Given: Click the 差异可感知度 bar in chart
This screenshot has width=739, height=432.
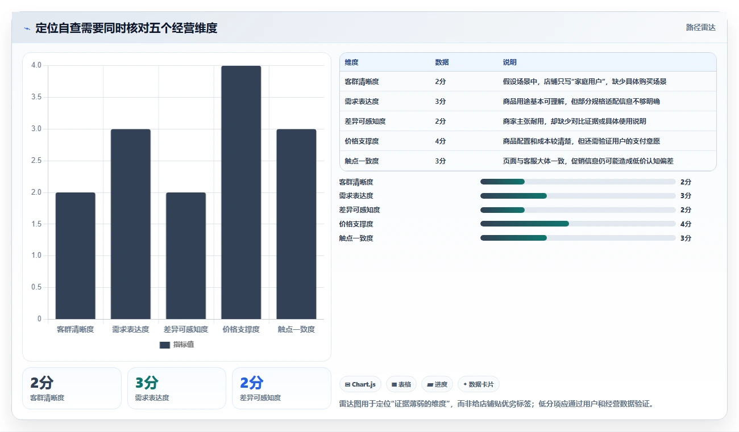Looking at the screenshot, I should [x=186, y=255].
